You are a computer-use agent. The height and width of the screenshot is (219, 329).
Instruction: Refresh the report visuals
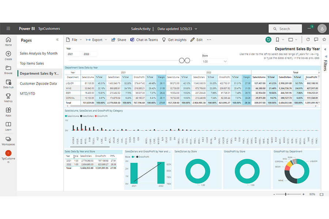tap(308, 40)
